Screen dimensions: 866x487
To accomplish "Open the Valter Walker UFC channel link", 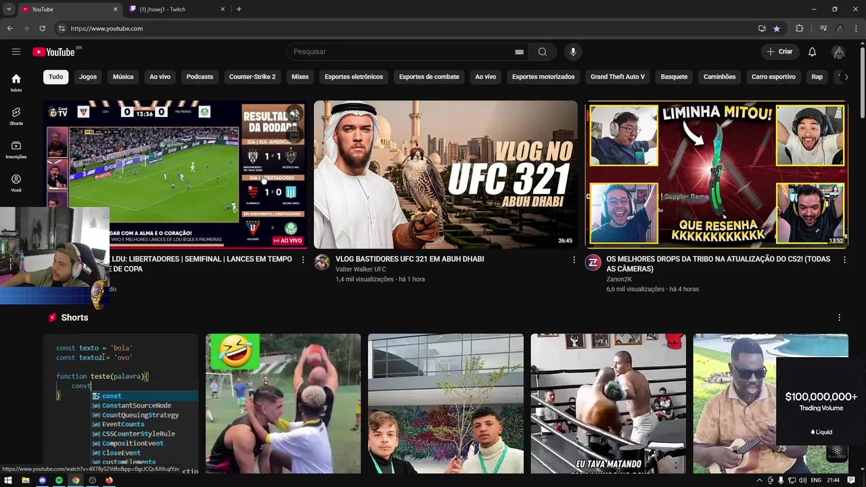I will click(361, 269).
